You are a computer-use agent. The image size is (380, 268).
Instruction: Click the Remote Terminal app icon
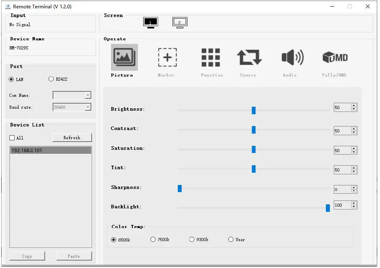click(8, 7)
